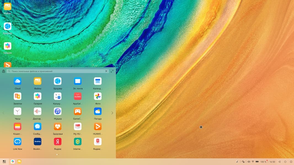
Task: Open the Заметки notes app
Action: pyautogui.click(x=17, y=97)
